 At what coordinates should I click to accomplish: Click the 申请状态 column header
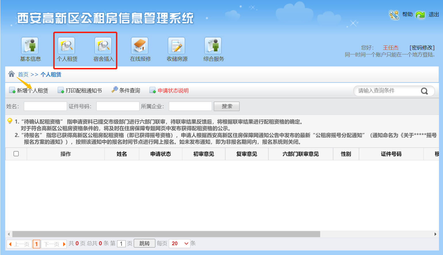click(x=161, y=154)
